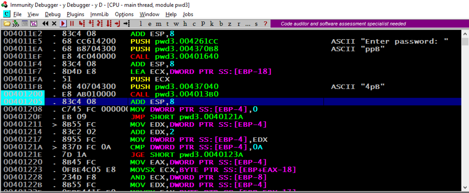469x193 pixels.
Task: Open the View menu
Action: click(33, 14)
